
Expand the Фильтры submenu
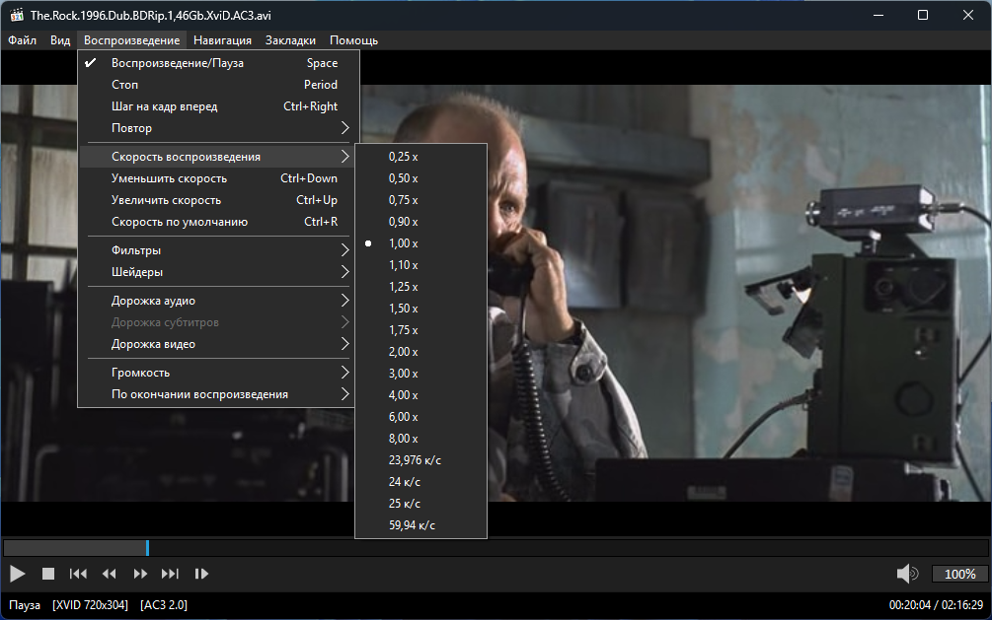tap(218, 250)
